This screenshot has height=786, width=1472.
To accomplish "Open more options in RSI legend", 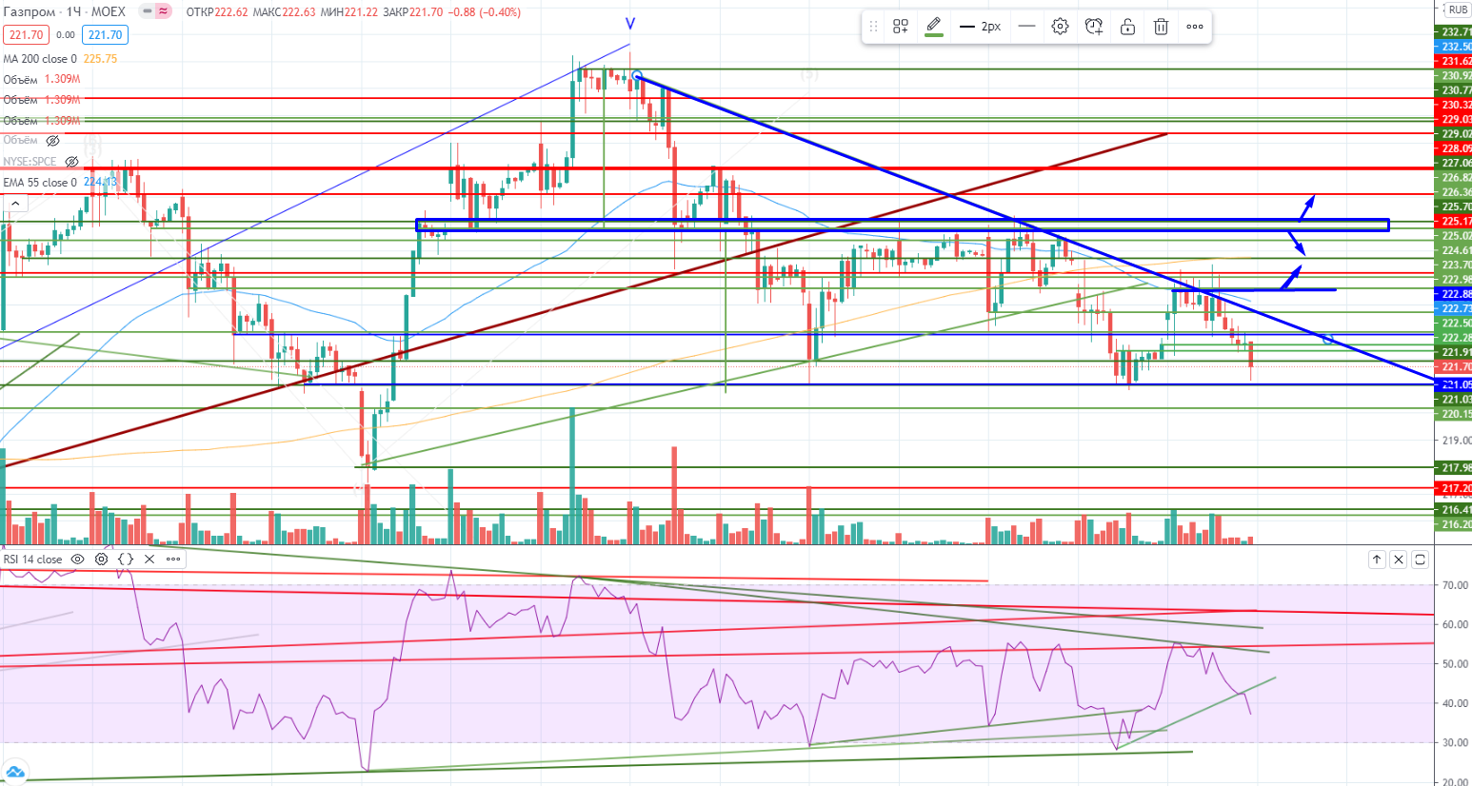I will [173, 560].
